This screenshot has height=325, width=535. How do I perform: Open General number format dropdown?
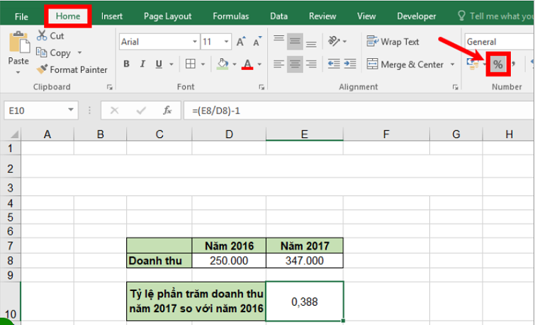click(x=499, y=42)
